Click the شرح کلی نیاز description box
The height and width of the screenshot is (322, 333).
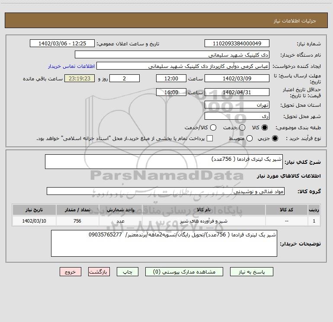tap(164, 162)
